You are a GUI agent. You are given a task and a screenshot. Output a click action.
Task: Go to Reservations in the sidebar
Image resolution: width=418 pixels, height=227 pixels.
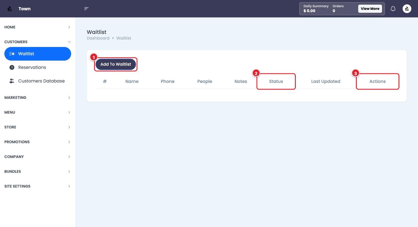38,67
